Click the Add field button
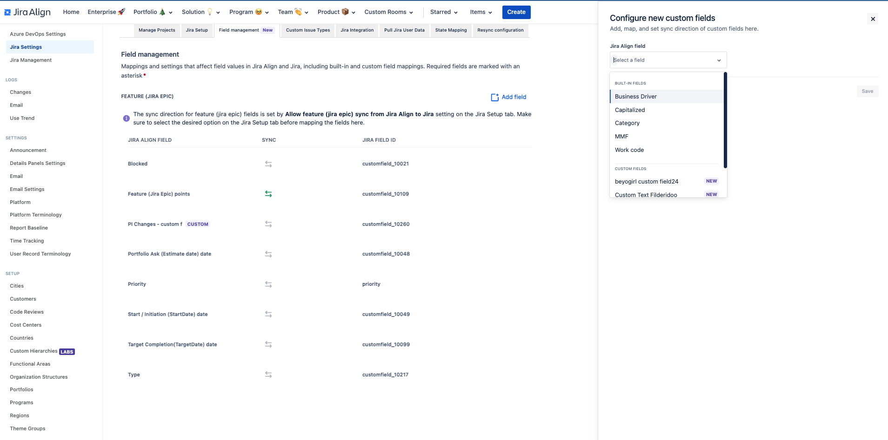Screen dimensions: 888x440 coord(509,97)
